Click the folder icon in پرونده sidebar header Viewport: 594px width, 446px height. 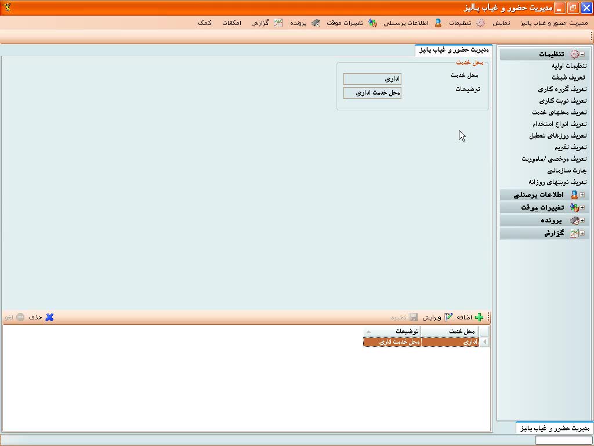(574, 221)
